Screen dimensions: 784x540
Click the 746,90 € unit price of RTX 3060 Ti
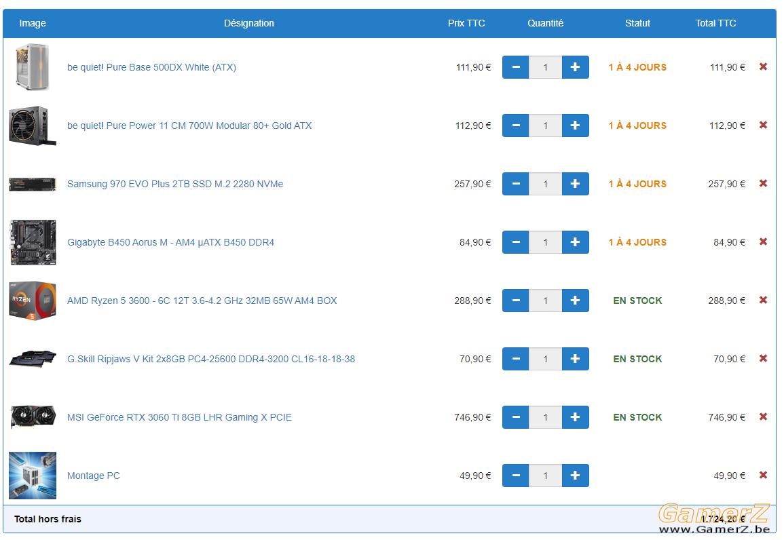pyautogui.click(x=472, y=418)
